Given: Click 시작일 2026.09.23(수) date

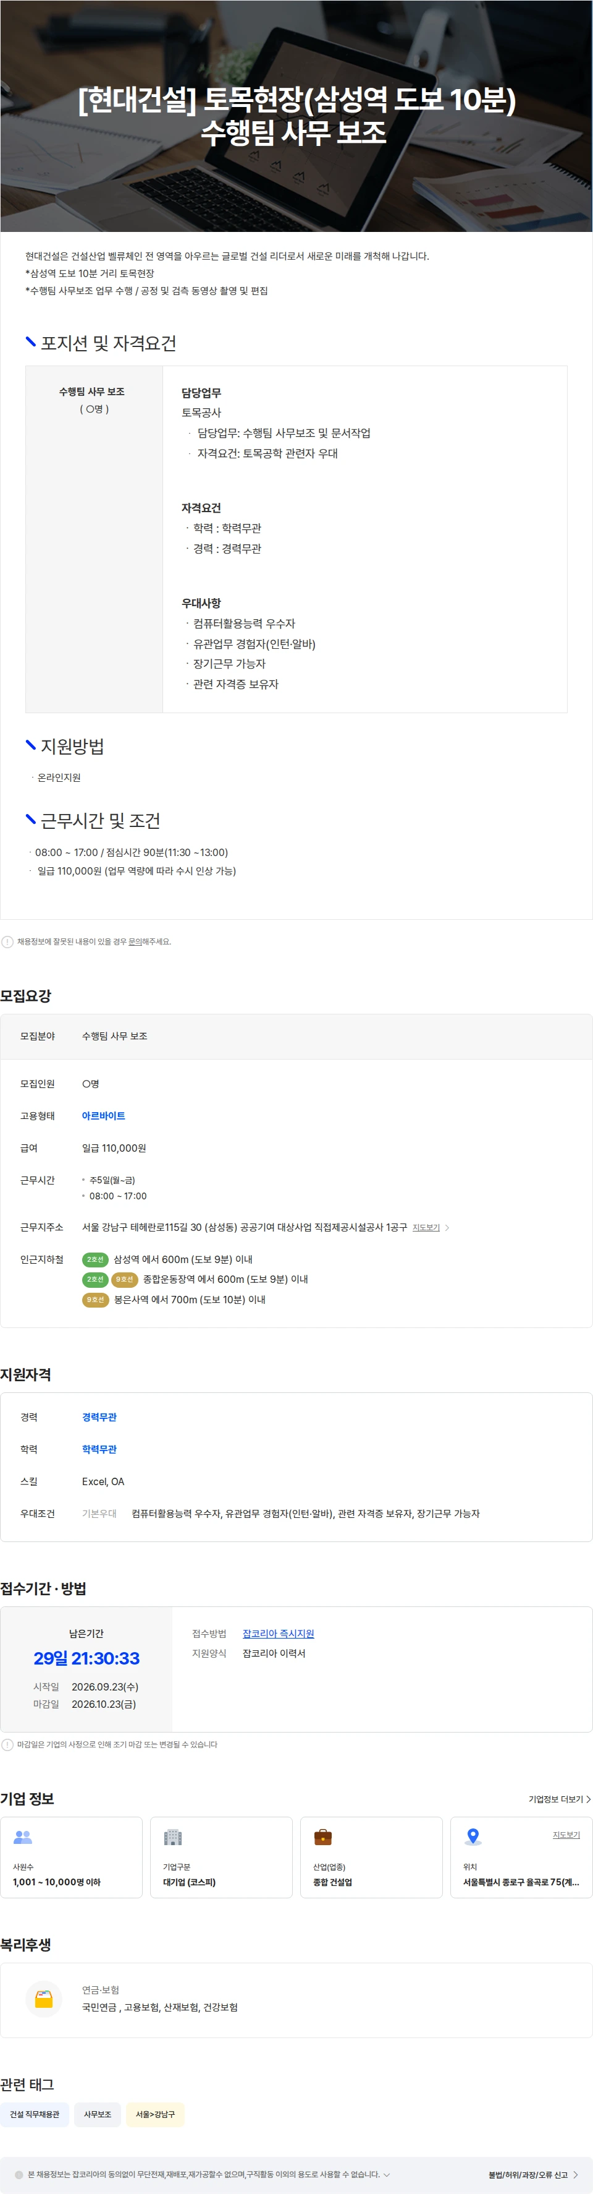Looking at the screenshot, I should pos(104,1686).
